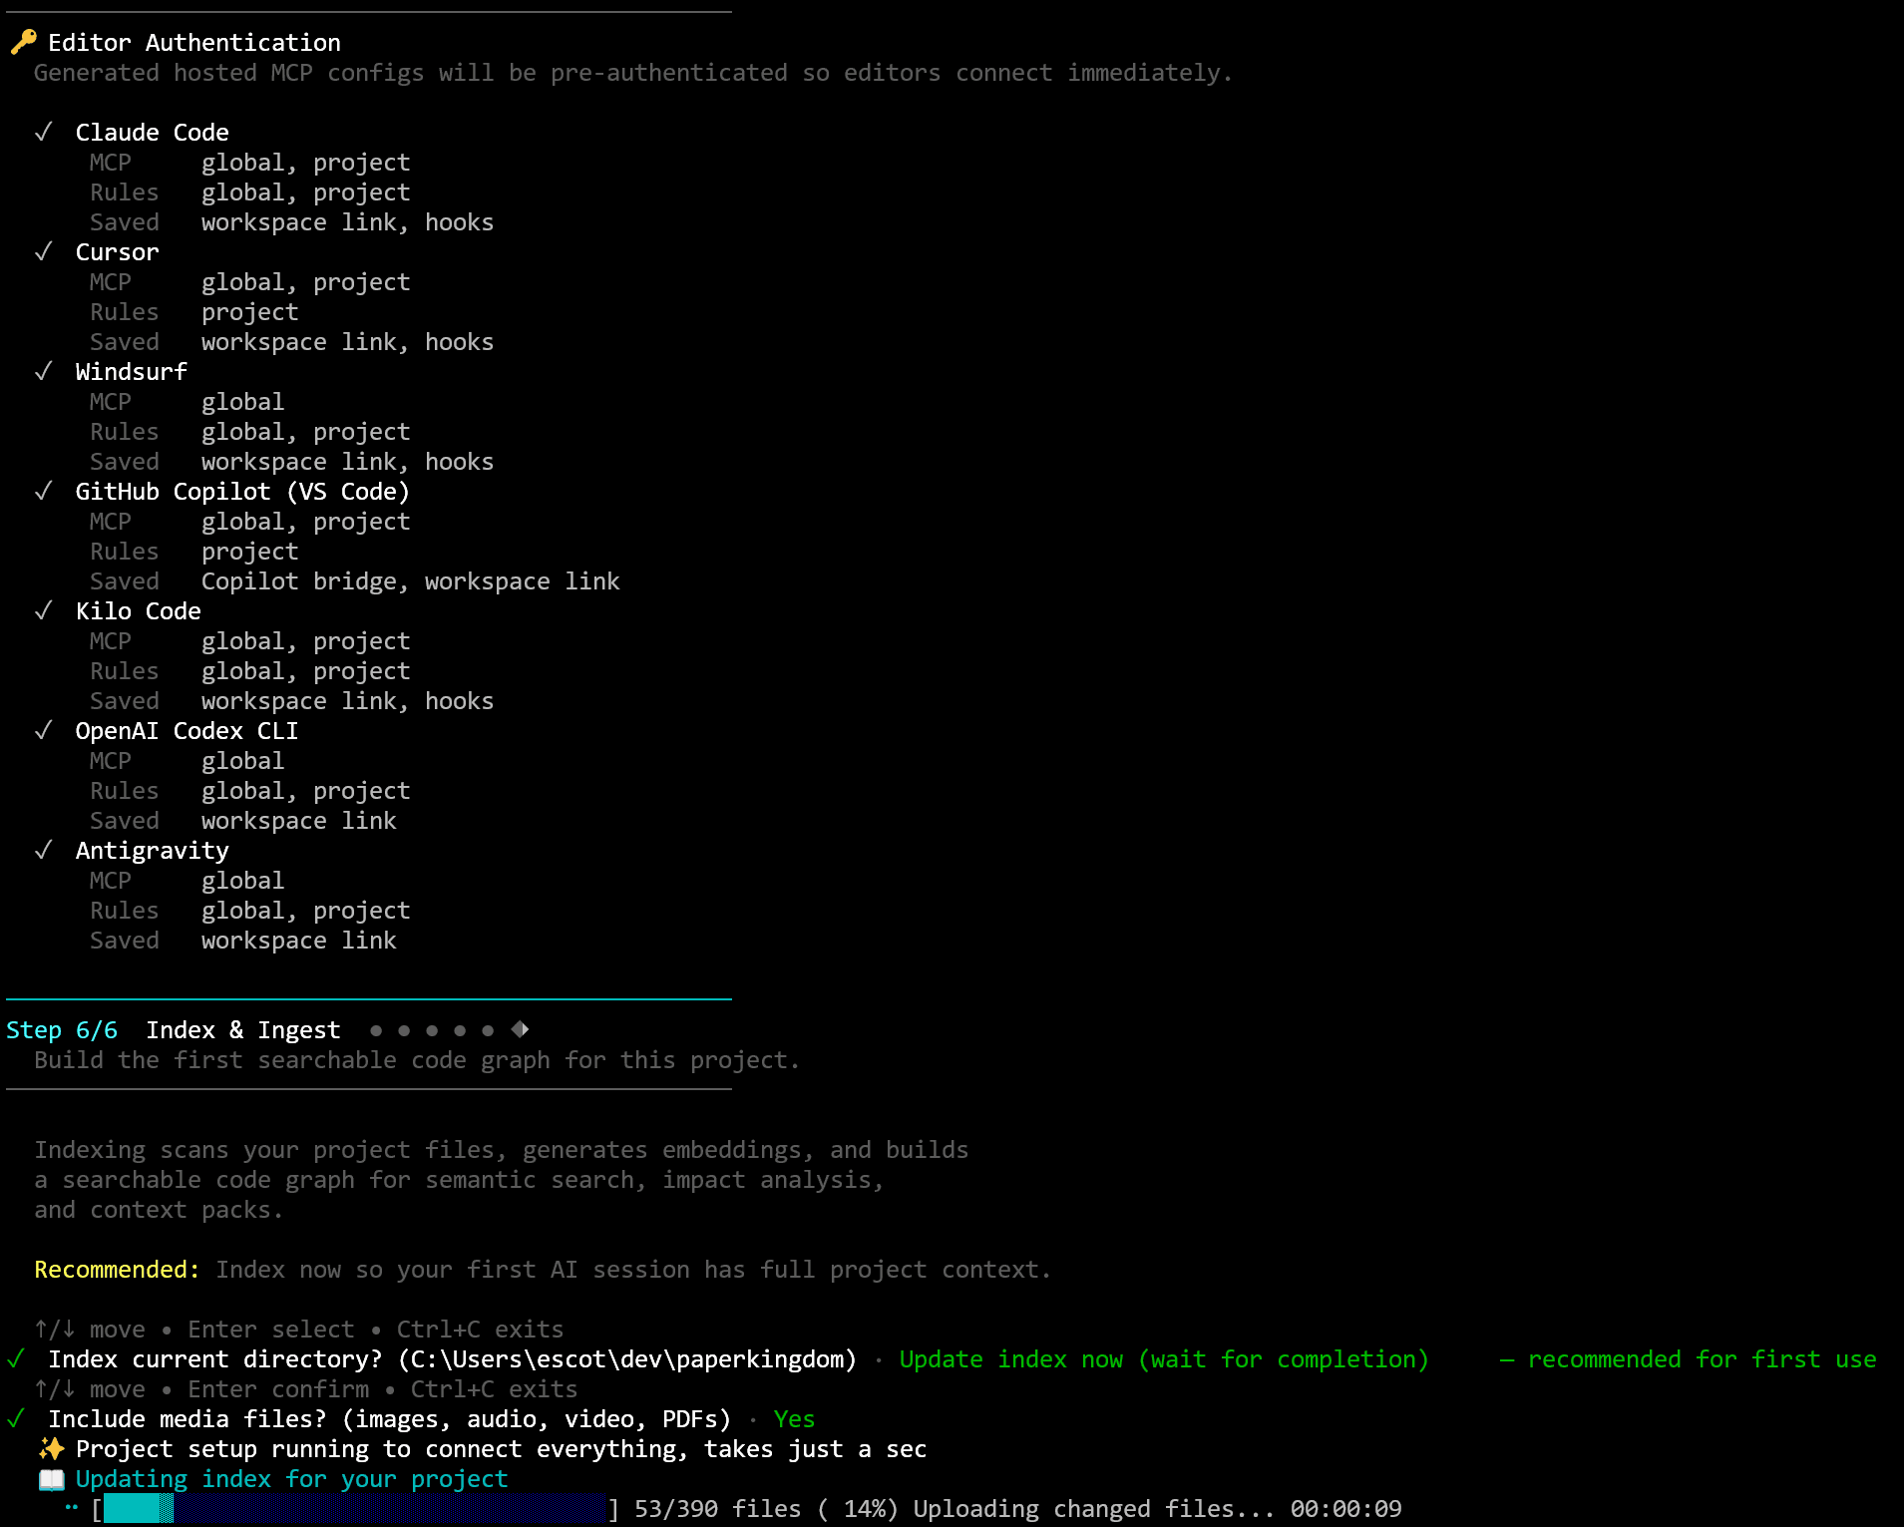Click the checkmark next to OpenAI Codex CLI
The image size is (1904, 1527).
coord(43,730)
